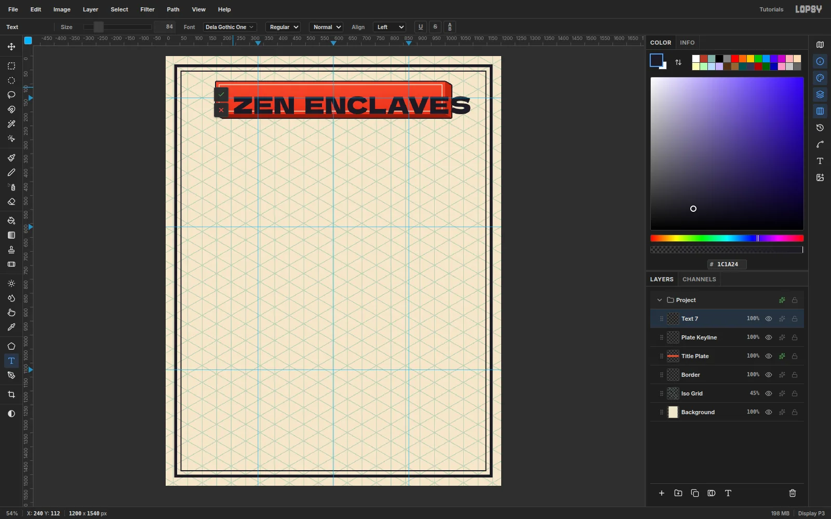Select the Lasso tool

(x=11, y=95)
